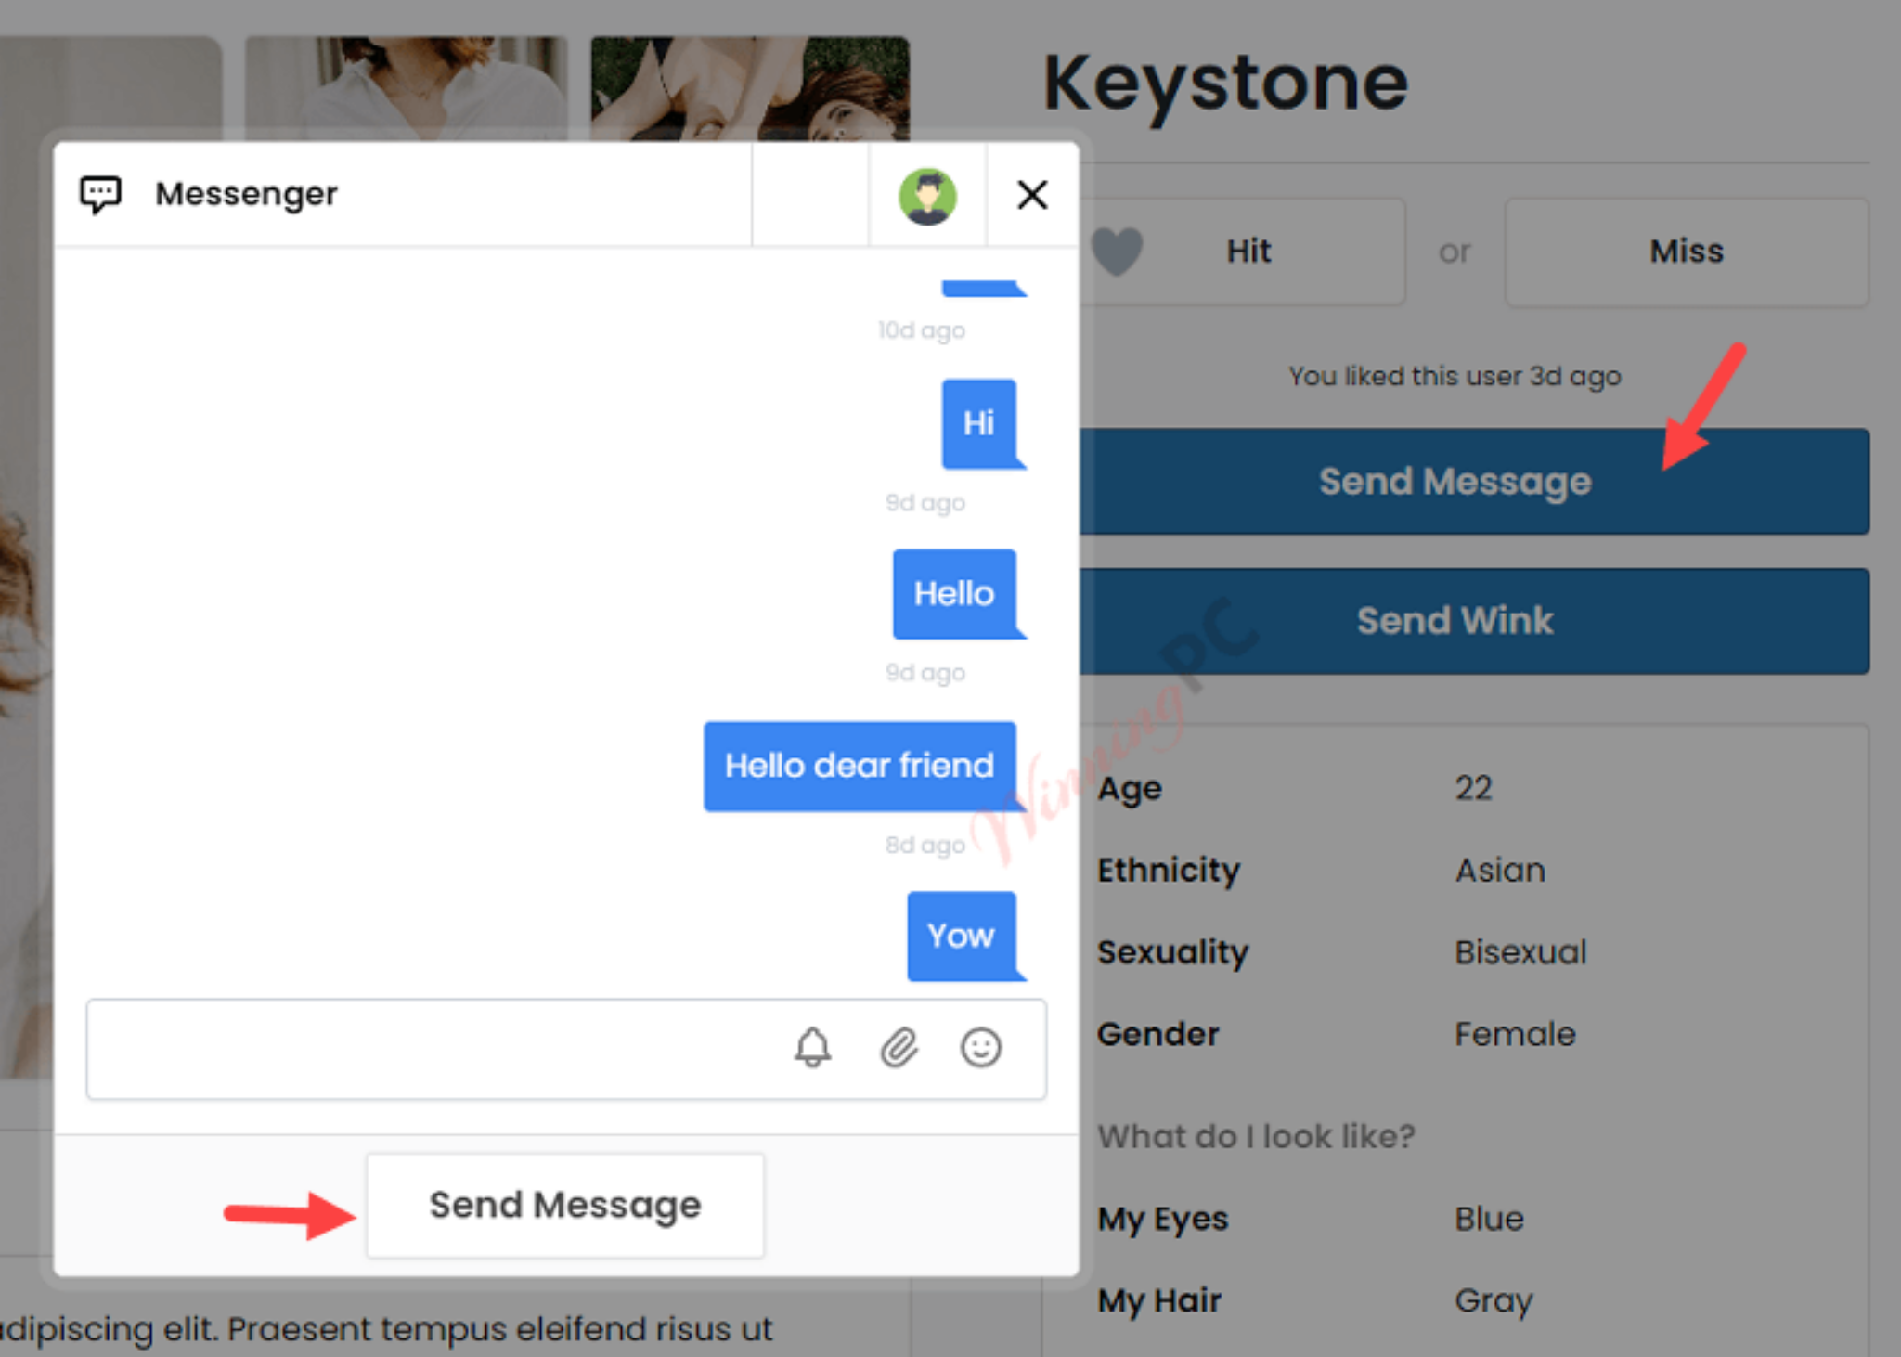Viewport: 1901px width, 1357px height.
Task: Choose Hit for this profile
Action: [1242, 252]
